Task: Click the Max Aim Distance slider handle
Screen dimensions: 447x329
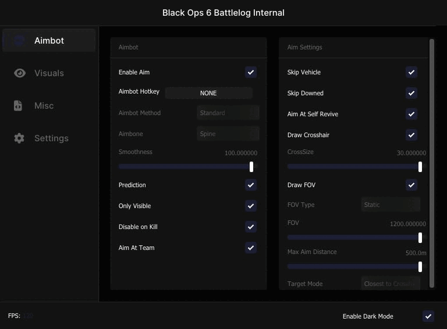Action: pyautogui.click(x=420, y=266)
